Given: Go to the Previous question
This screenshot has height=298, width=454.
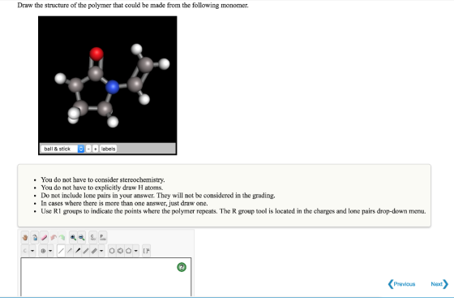Looking at the screenshot, I should [401, 284].
